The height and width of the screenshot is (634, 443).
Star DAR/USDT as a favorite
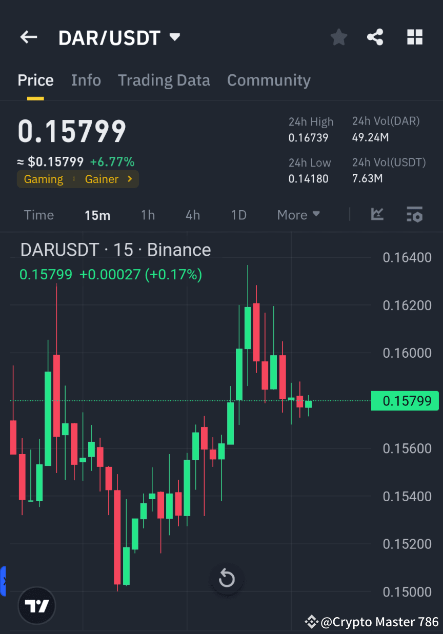click(338, 37)
